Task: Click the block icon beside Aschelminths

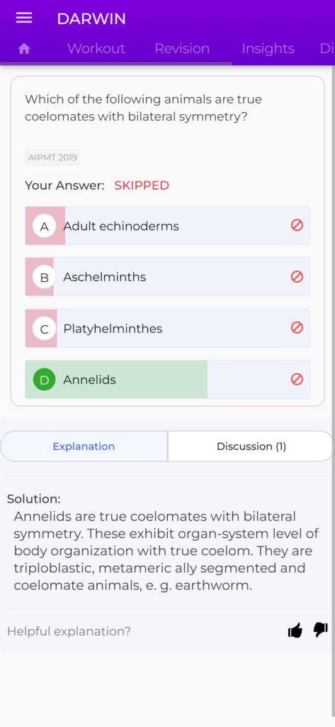Action: click(x=297, y=277)
